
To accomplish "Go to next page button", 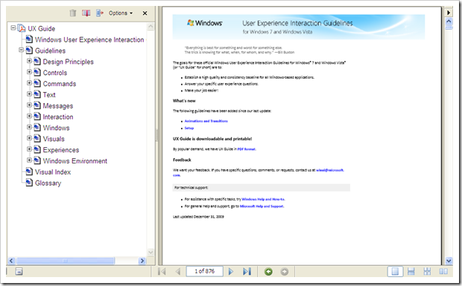I will click(231, 272).
